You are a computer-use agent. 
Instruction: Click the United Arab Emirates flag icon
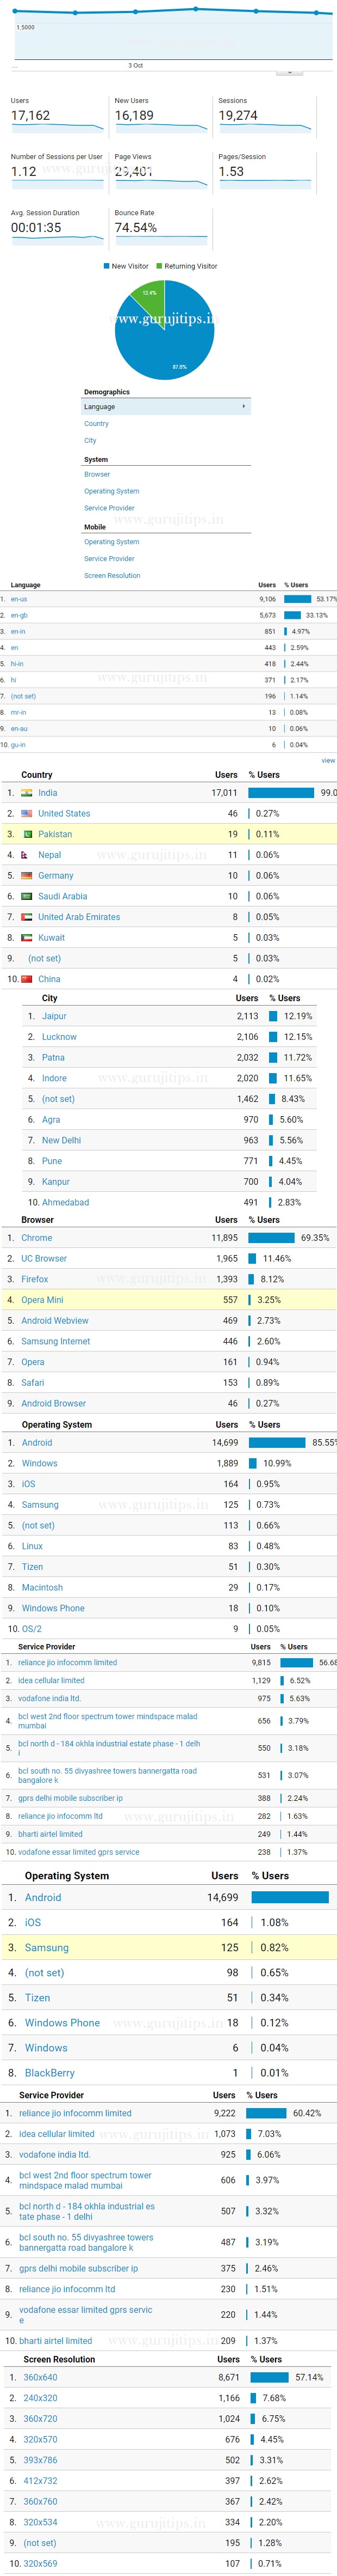[26, 917]
